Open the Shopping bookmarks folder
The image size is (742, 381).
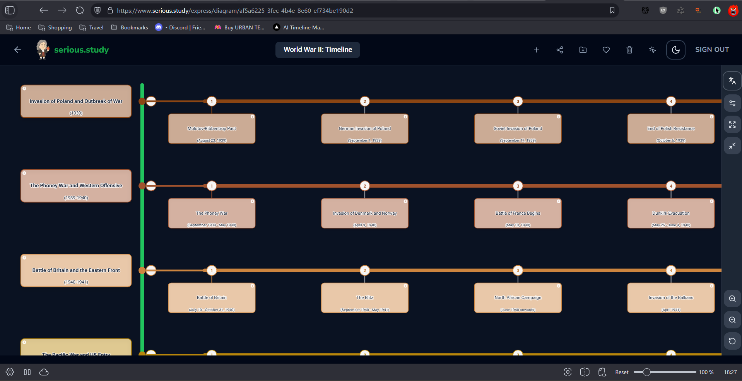[x=55, y=27]
